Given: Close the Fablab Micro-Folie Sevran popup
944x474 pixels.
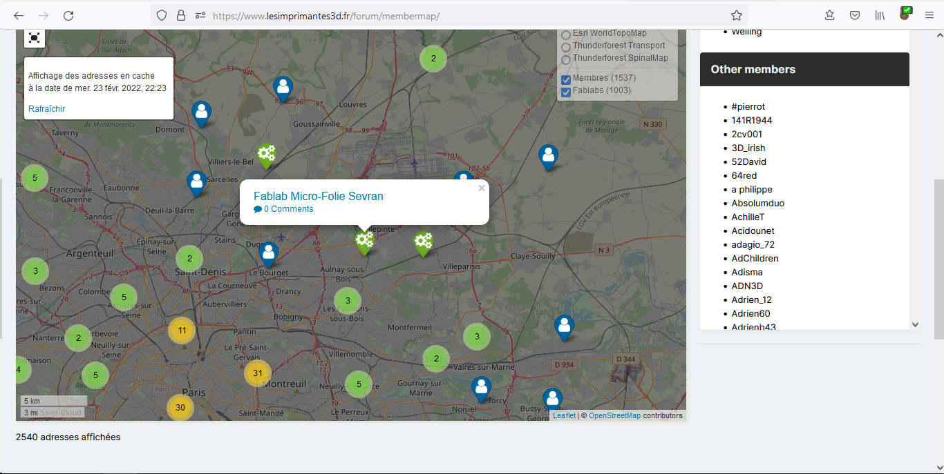Looking at the screenshot, I should 482,188.
